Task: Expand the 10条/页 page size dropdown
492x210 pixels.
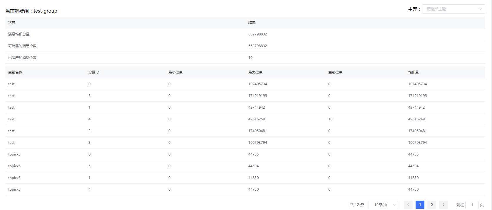Action: tap(383, 205)
